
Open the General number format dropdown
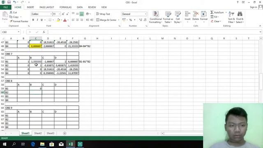click(x=145, y=14)
